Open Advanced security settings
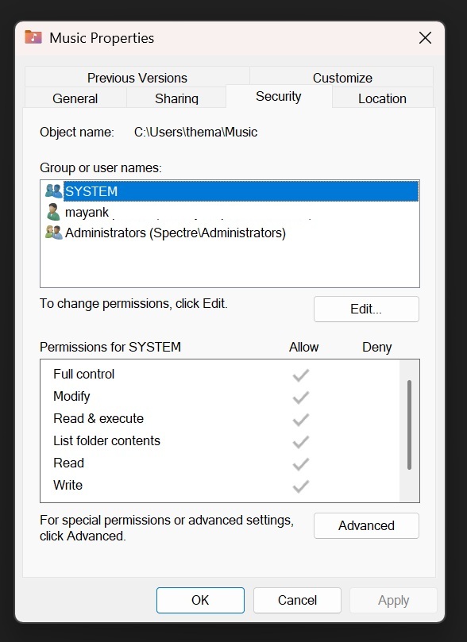This screenshot has width=467, height=642. click(x=365, y=525)
